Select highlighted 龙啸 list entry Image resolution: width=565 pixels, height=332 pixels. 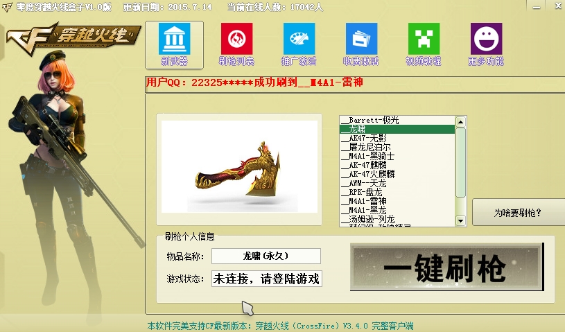(397, 130)
